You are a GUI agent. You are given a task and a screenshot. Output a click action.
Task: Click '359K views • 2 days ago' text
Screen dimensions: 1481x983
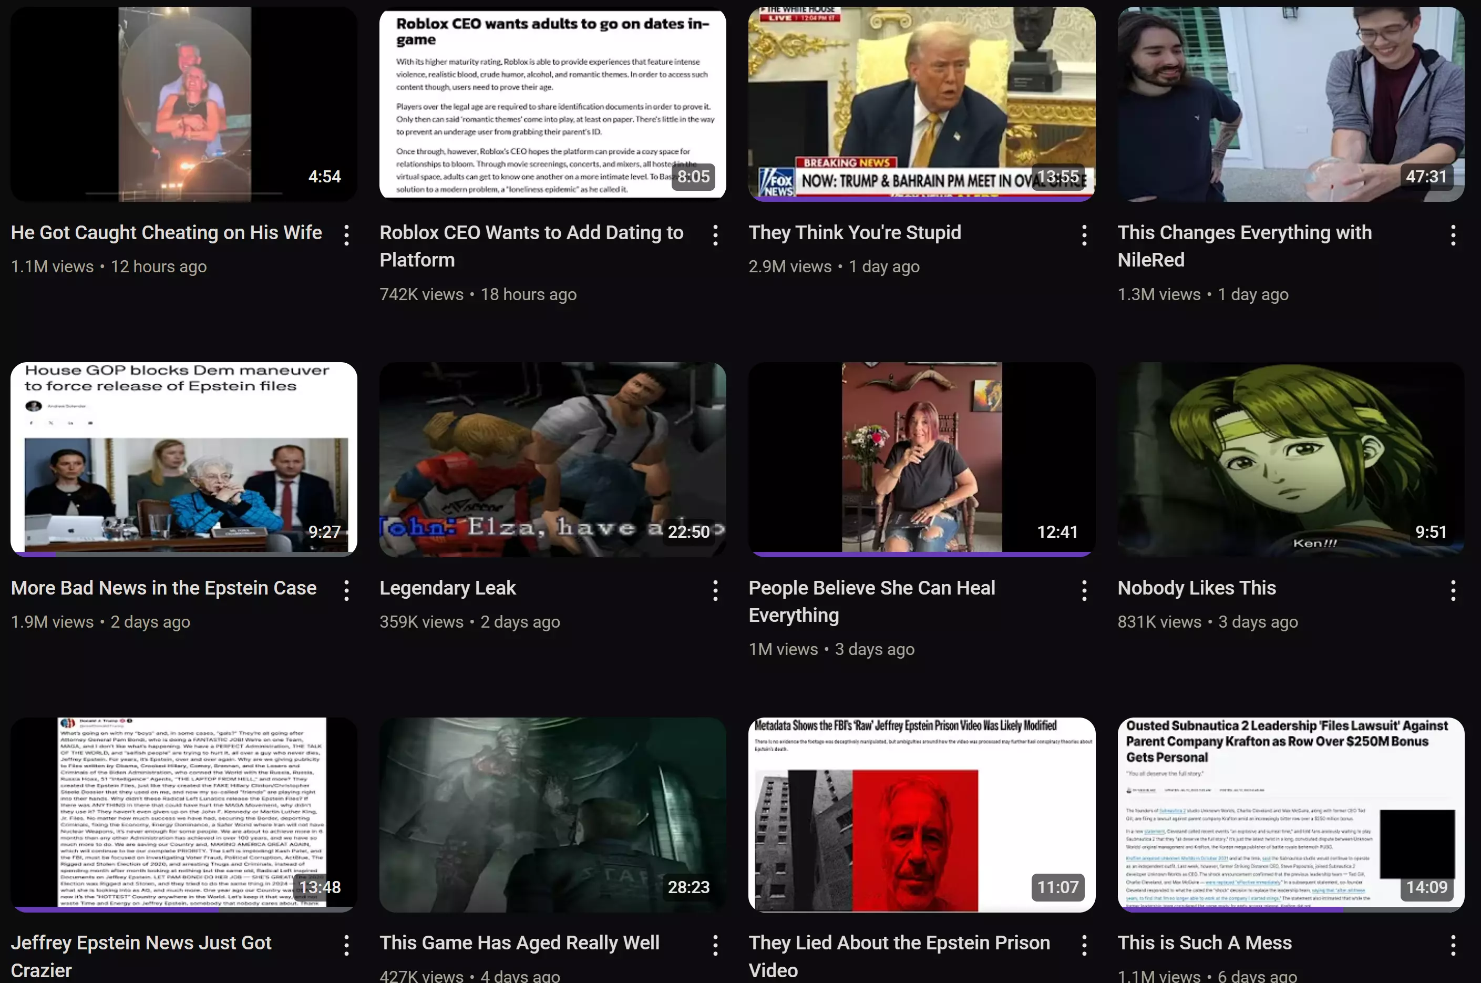pyautogui.click(x=469, y=622)
